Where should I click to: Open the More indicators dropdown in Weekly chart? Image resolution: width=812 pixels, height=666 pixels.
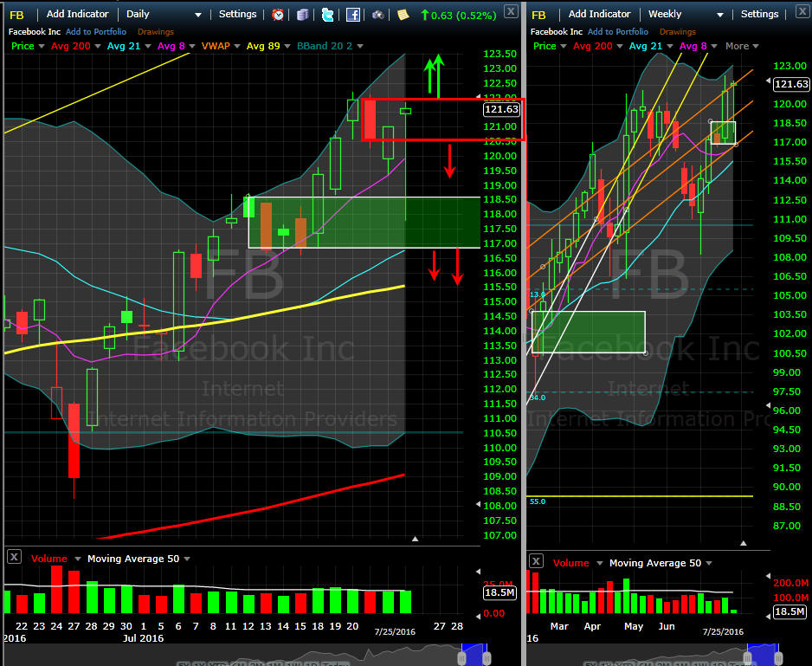click(742, 46)
